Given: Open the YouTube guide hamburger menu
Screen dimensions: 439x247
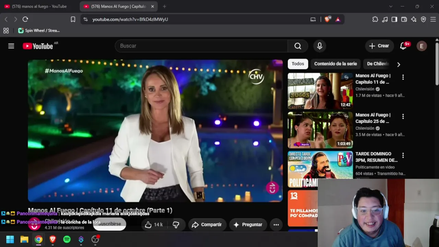Looking at the screenshot, I should click(x=11, y=46).
